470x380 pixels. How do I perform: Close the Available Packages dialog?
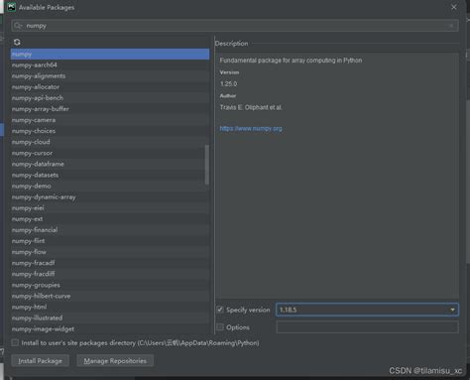(x=454, y=7)
